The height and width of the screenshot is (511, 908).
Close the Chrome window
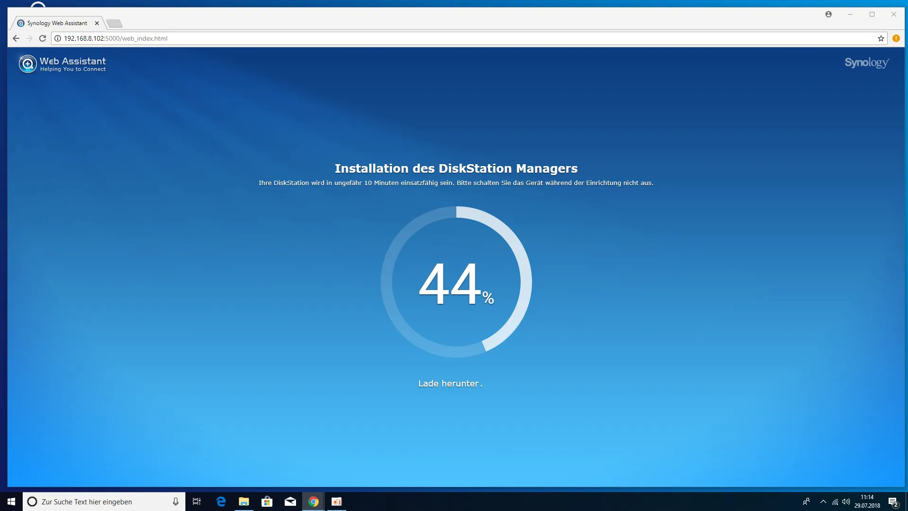coord(894,14)
